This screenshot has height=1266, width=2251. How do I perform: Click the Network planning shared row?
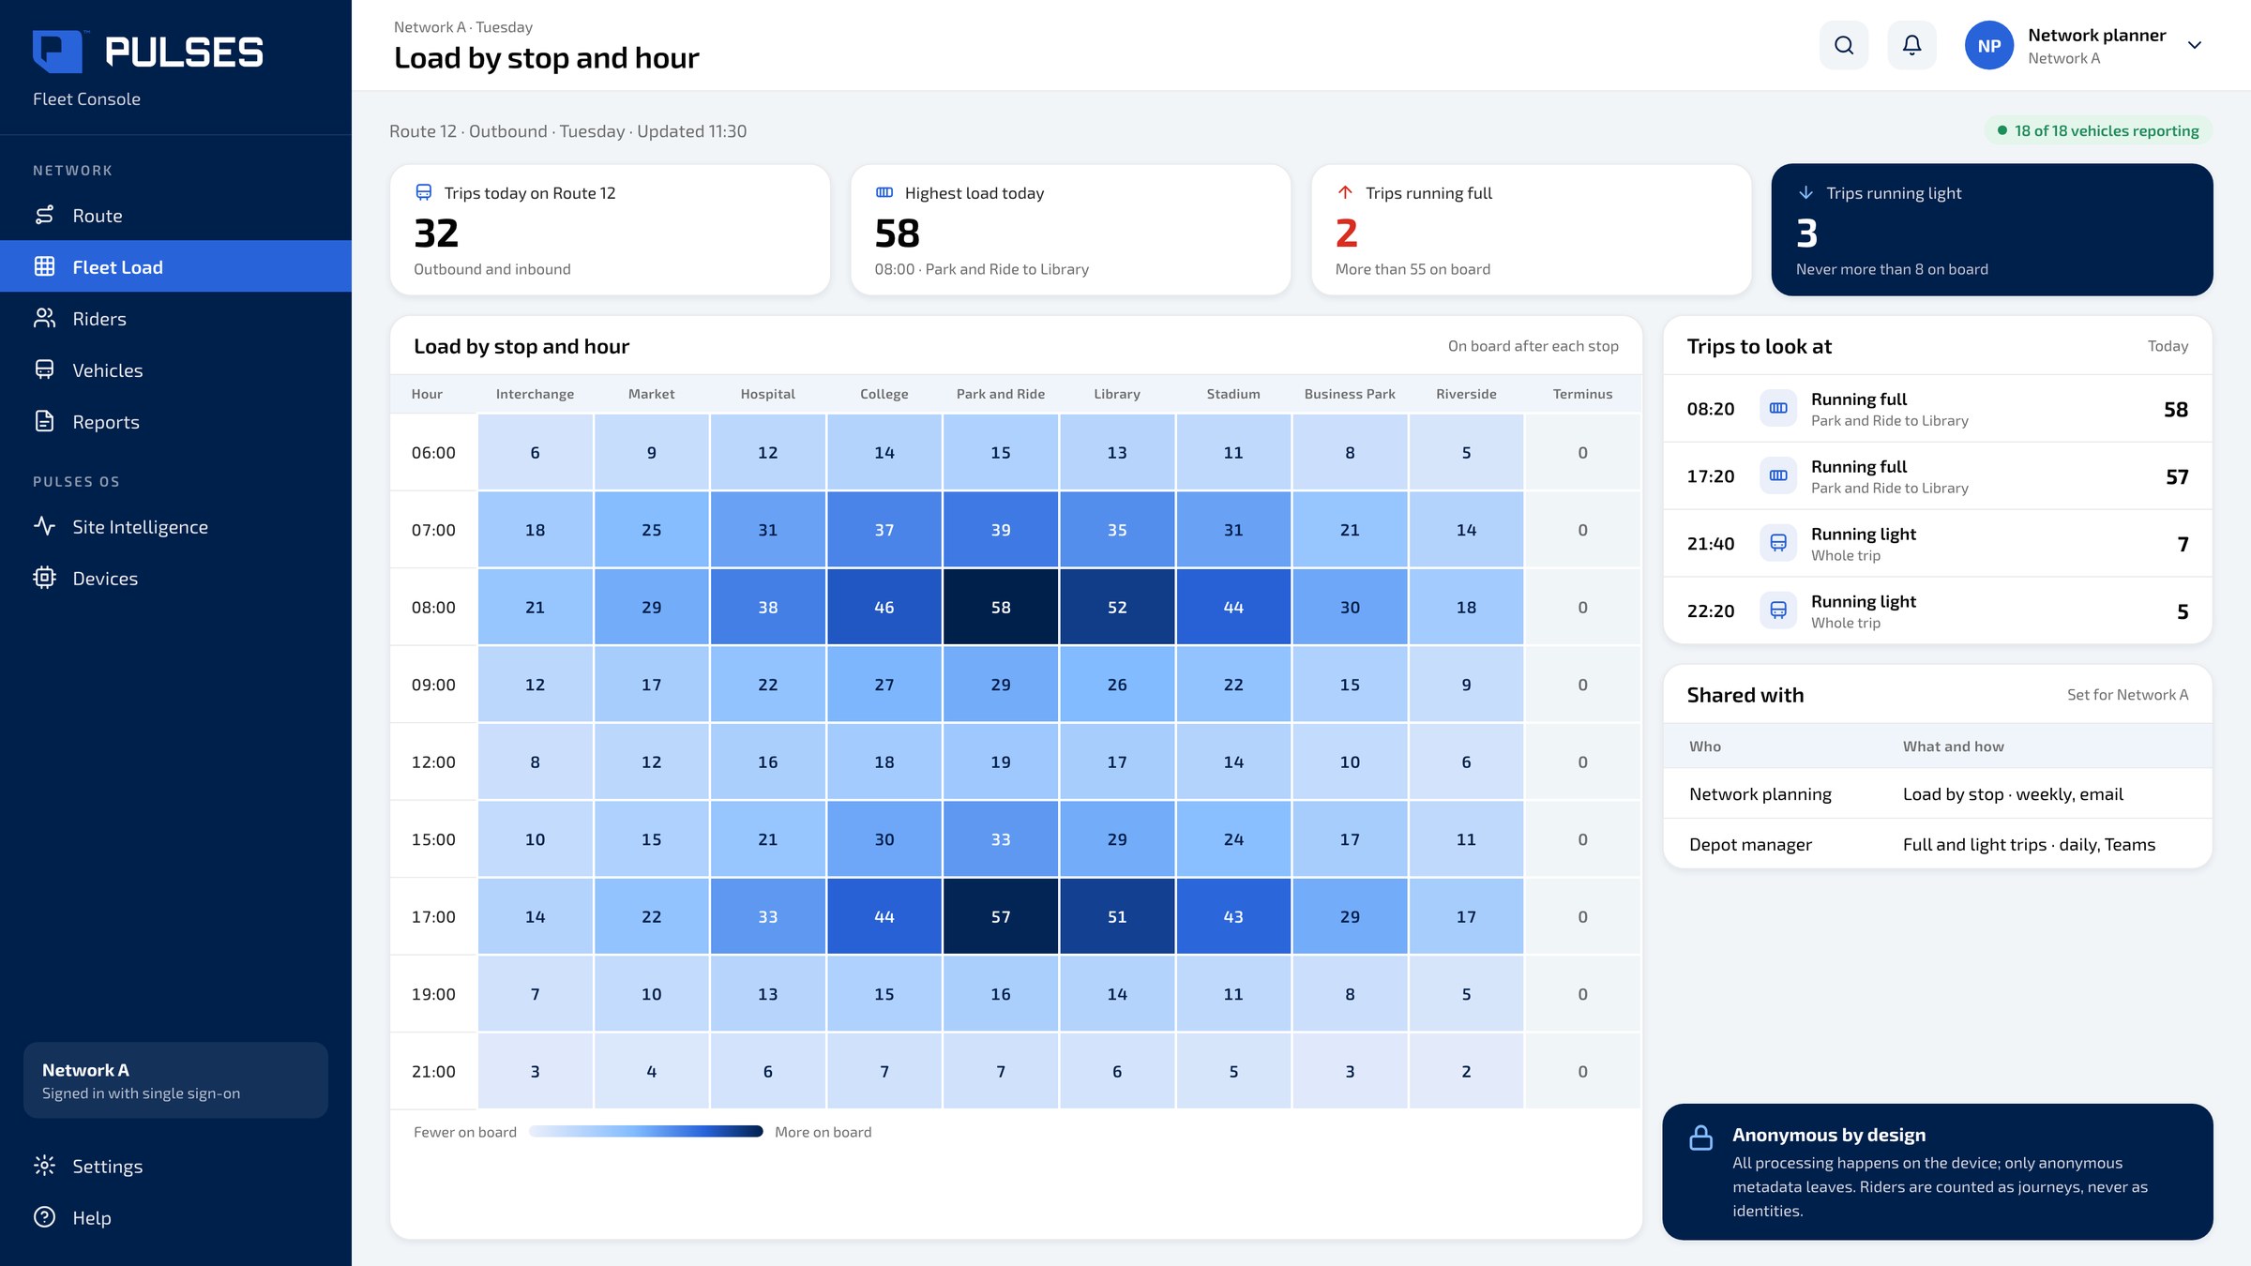point(1938,794)
